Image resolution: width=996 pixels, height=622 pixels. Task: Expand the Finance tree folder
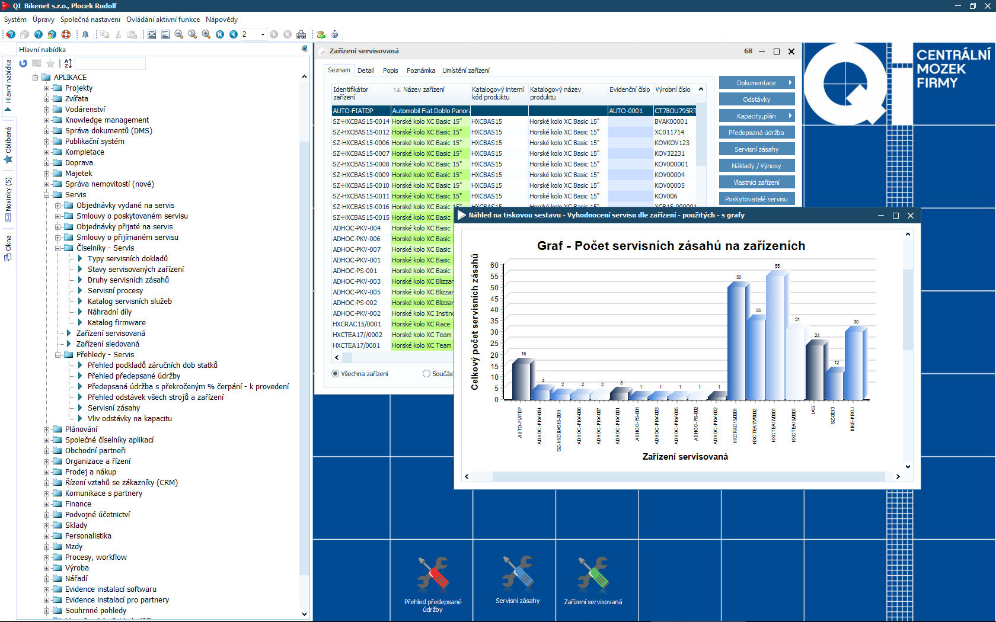click(47, 504)
